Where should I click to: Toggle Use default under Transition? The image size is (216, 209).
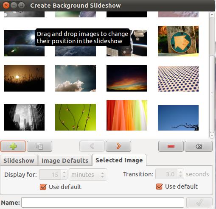159,187
